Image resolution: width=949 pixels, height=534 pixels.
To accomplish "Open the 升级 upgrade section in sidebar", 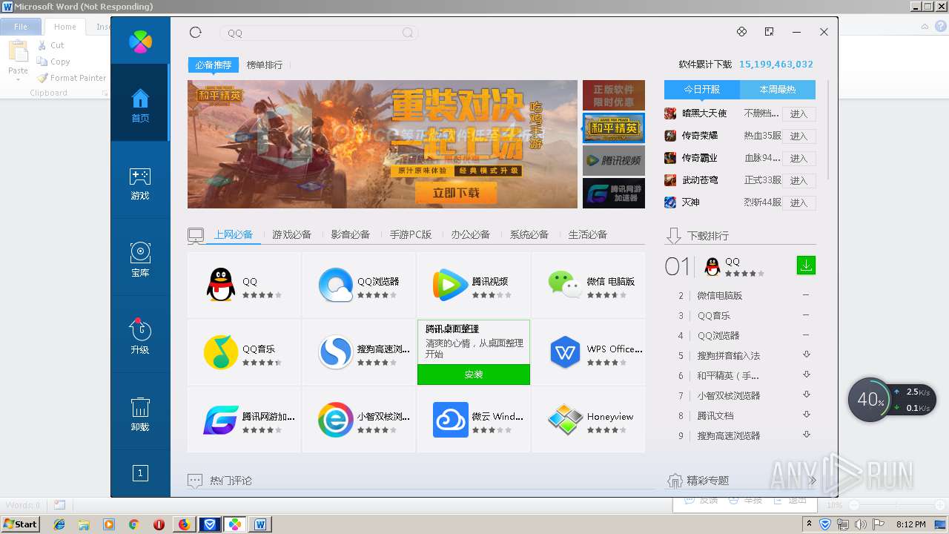I will pyautogui.click(x=140, y=337).
